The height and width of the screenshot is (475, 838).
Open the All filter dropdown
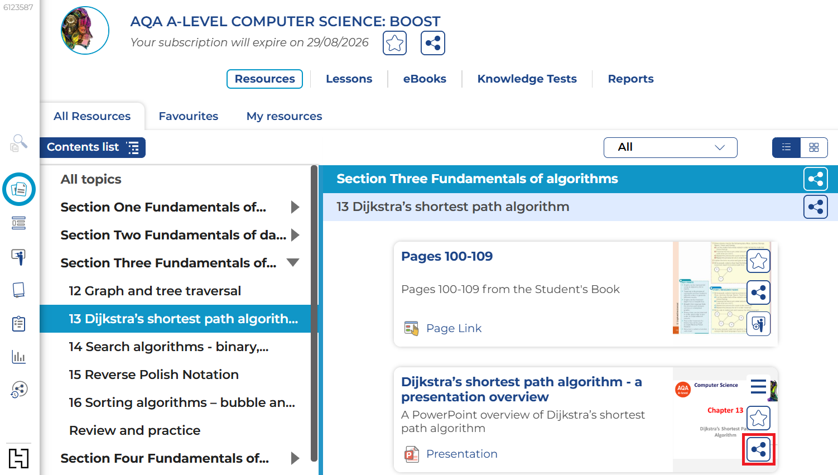point(670,147)
